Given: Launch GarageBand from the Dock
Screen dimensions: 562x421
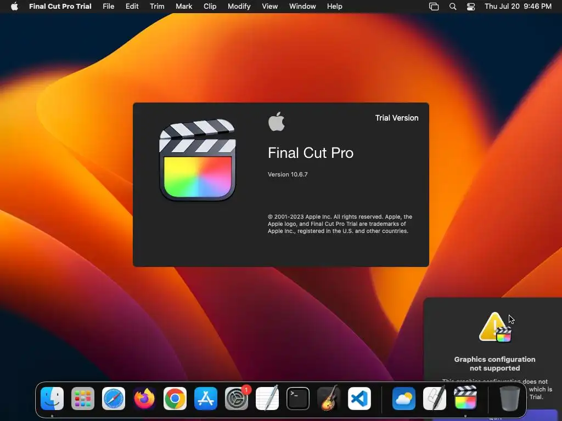Looking at the screenshot, I should 329,398.
